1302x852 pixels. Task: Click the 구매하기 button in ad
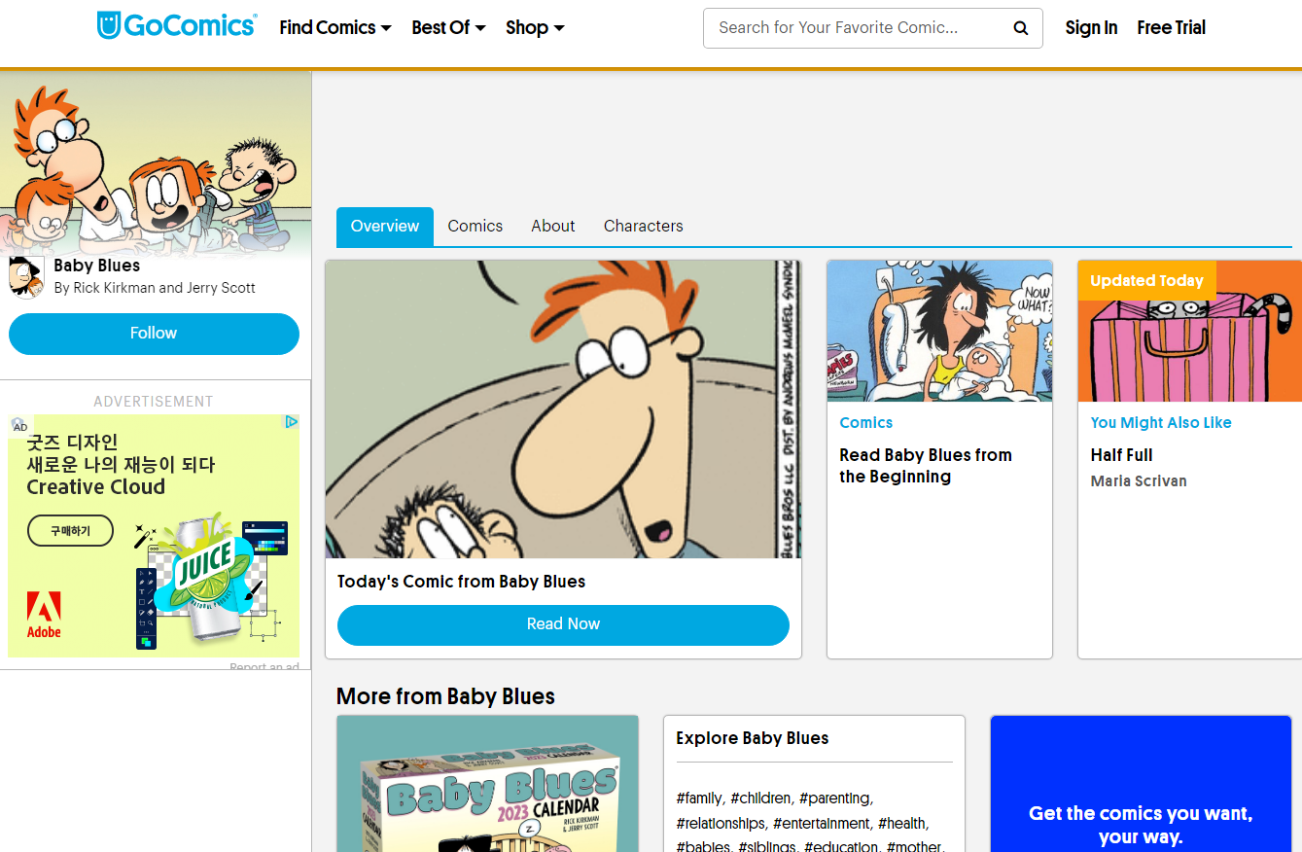tap(70, 531)
